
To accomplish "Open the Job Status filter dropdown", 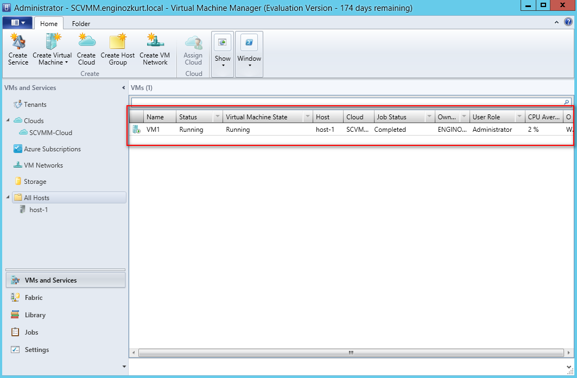I will point(429,117).
